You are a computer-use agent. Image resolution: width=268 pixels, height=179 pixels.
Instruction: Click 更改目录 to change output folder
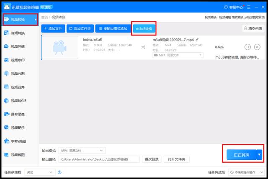pos(152,159)
